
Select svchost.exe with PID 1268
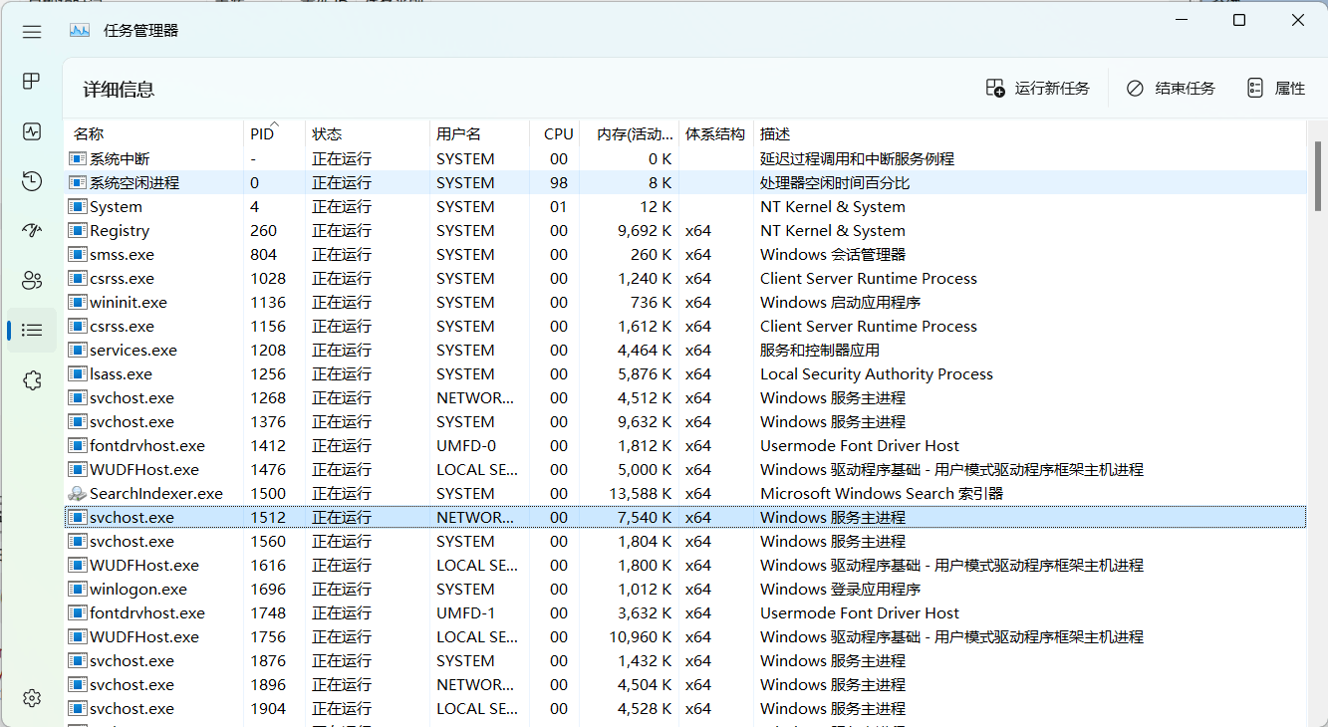685,398
